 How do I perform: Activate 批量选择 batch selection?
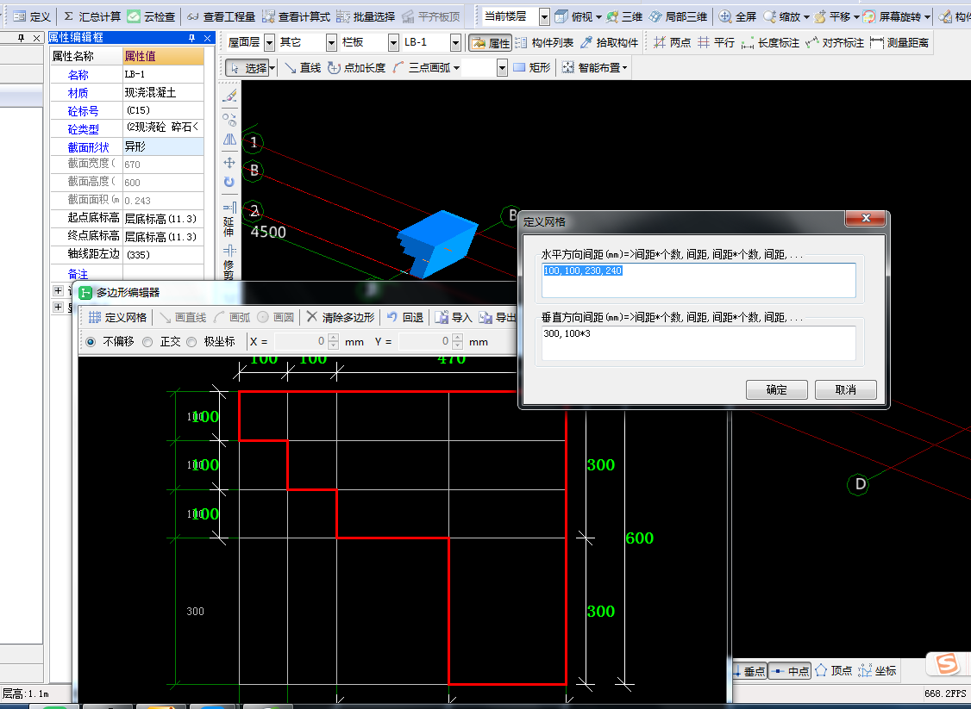366,16
